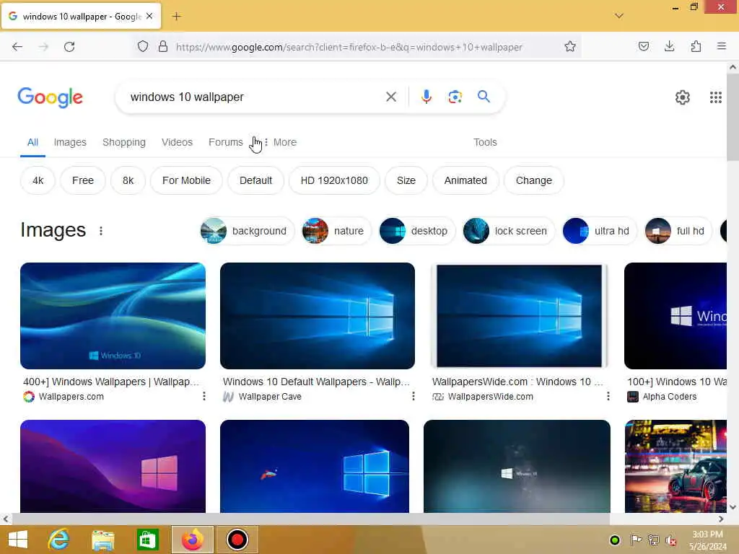
Task: Open options beside Images heading
Action: [101, 231]
